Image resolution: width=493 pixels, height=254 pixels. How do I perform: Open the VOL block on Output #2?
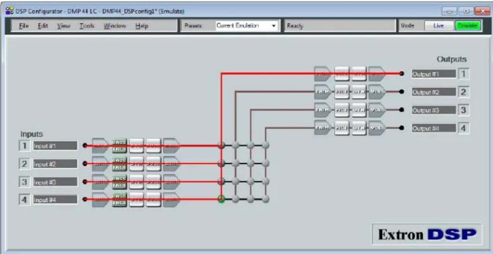pos(377,92)
